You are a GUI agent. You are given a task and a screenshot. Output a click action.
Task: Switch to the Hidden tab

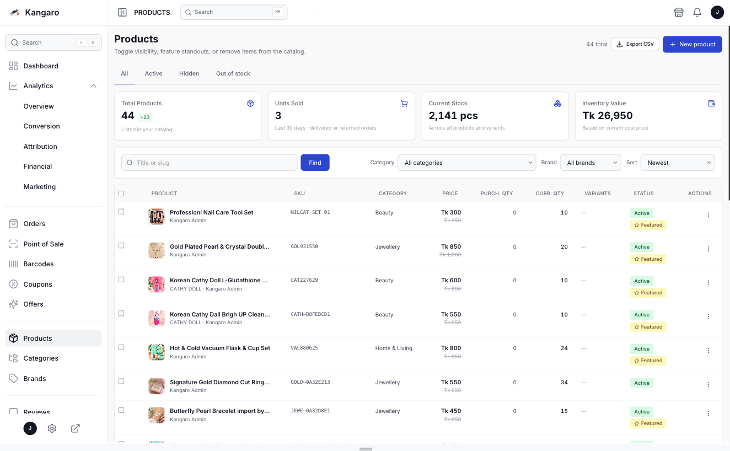(x=189, y=73)
